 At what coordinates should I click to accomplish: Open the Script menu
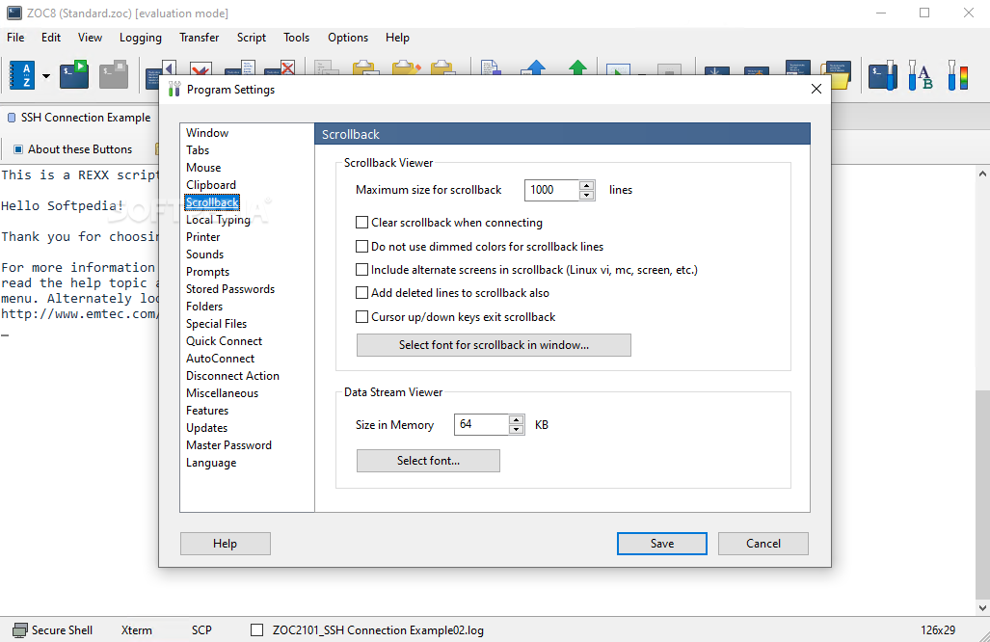[252, 38]
